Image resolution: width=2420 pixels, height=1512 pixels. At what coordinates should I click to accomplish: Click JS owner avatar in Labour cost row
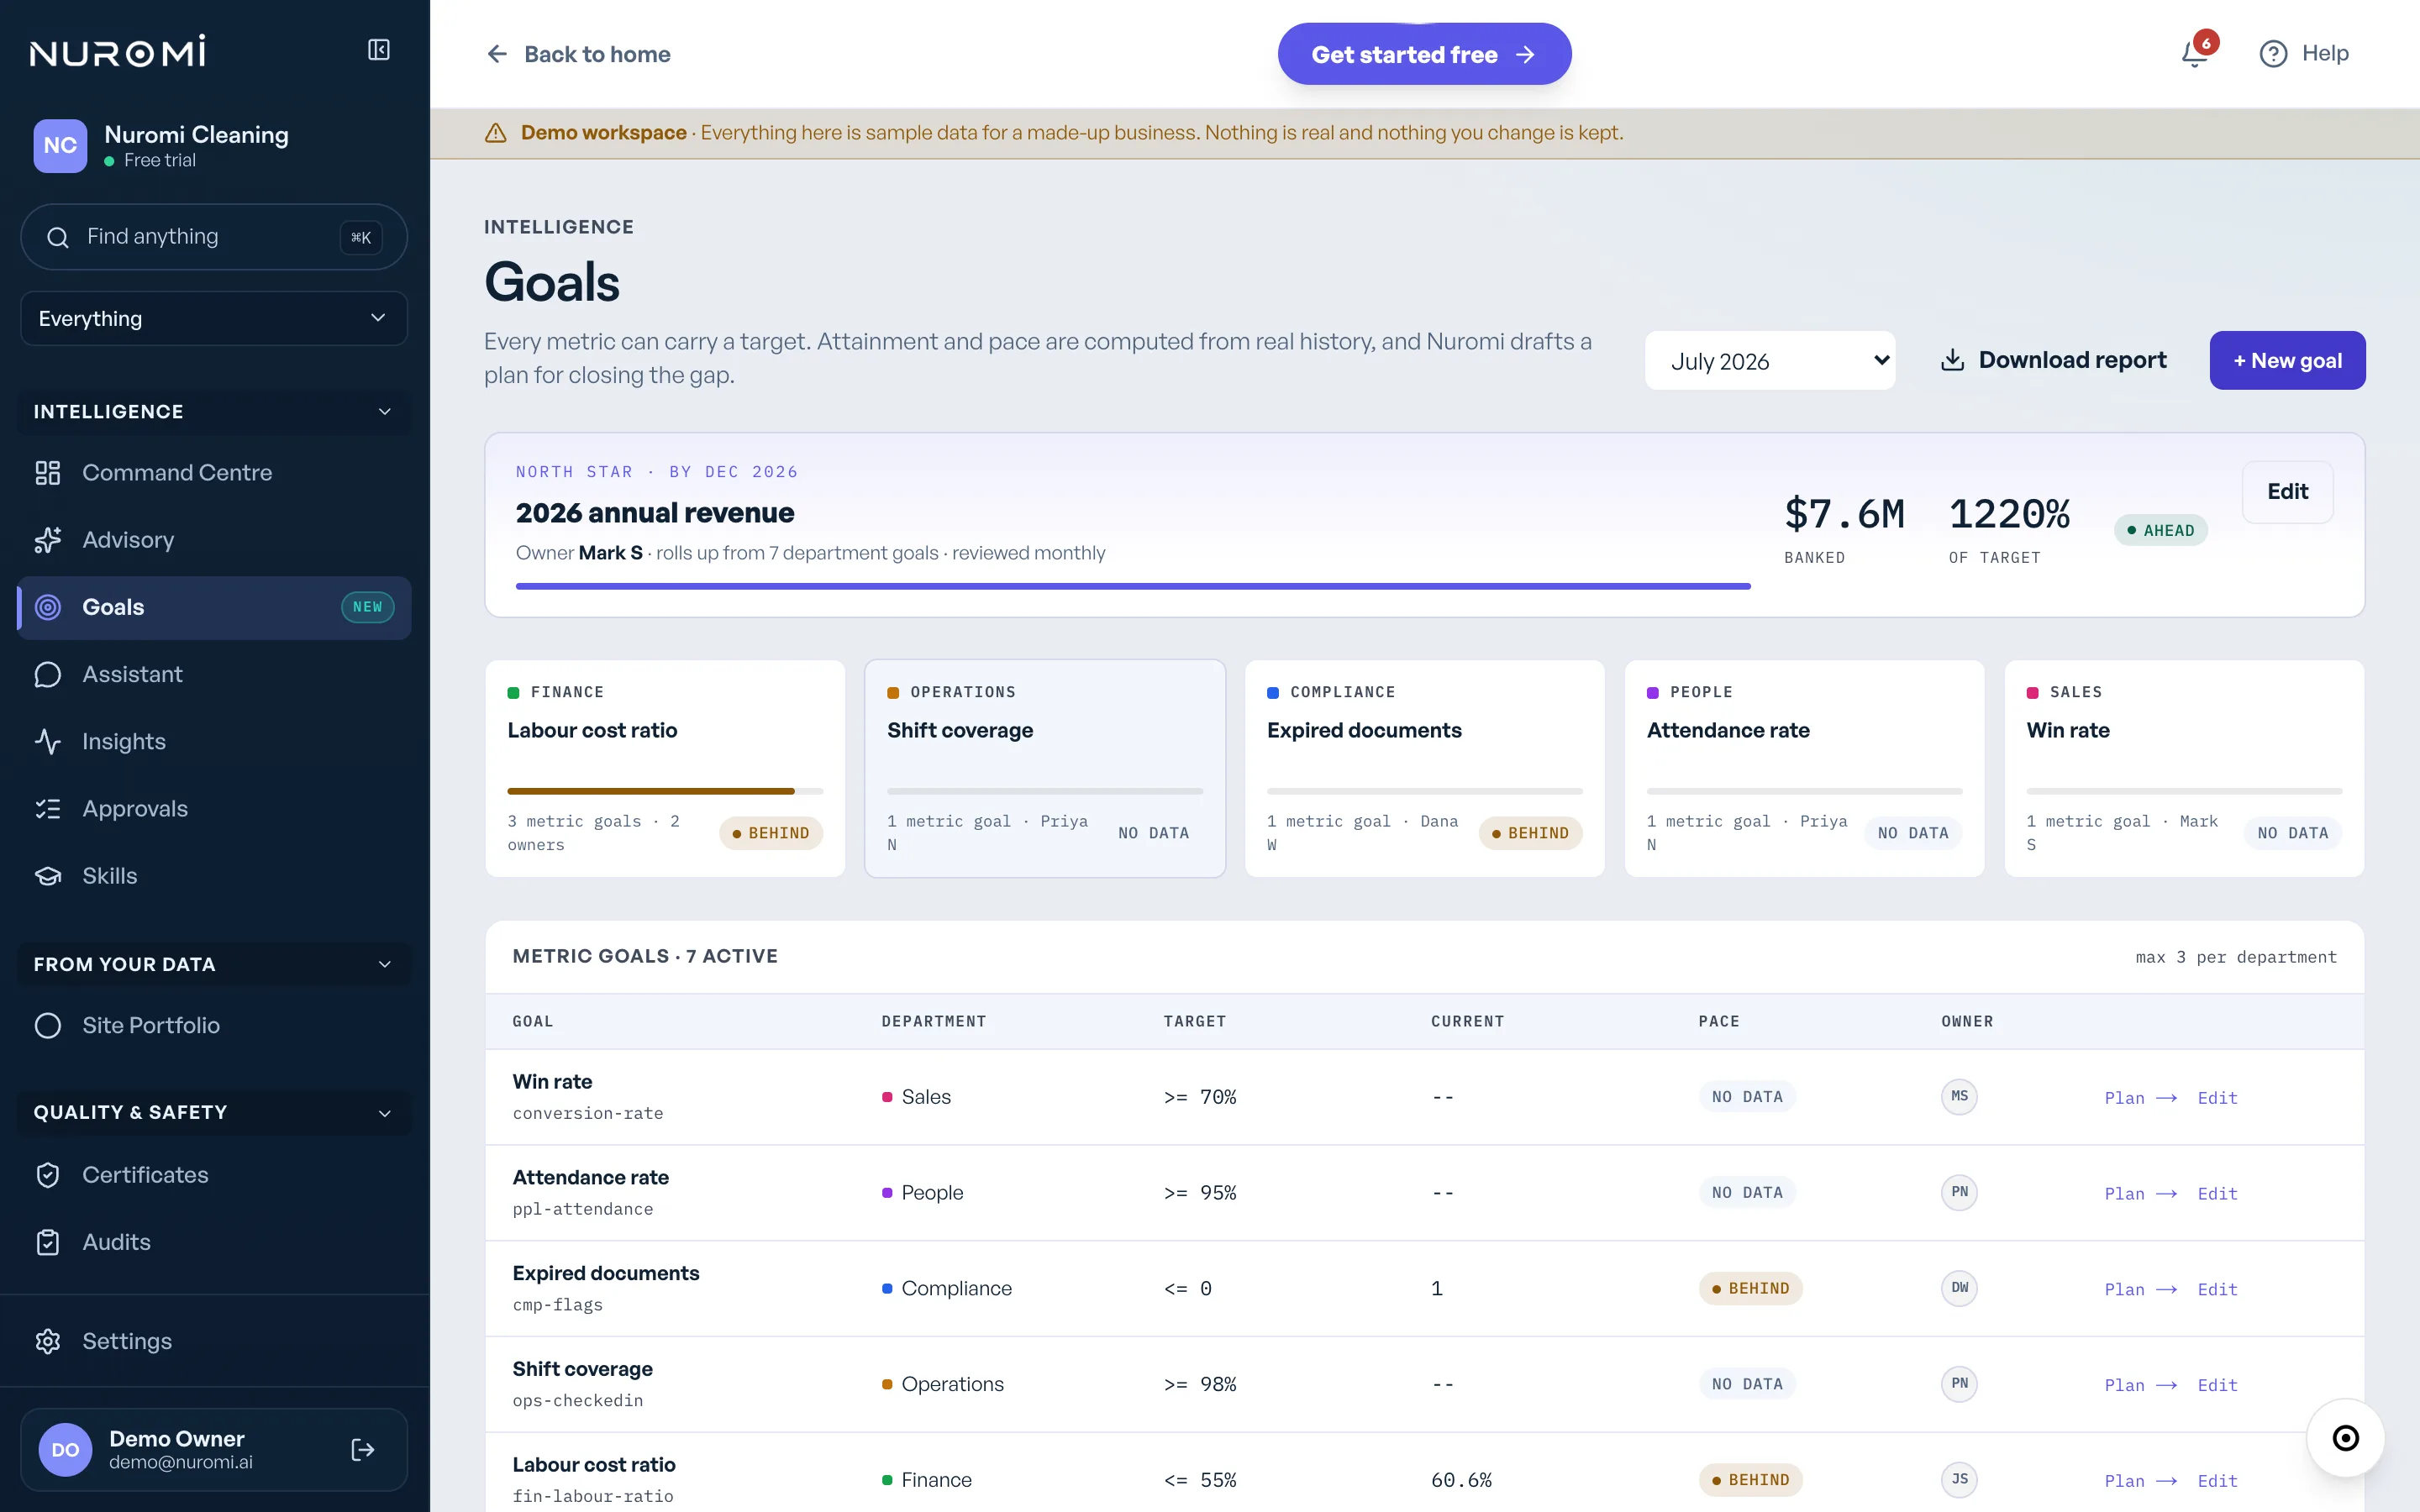(1959, 1479)
